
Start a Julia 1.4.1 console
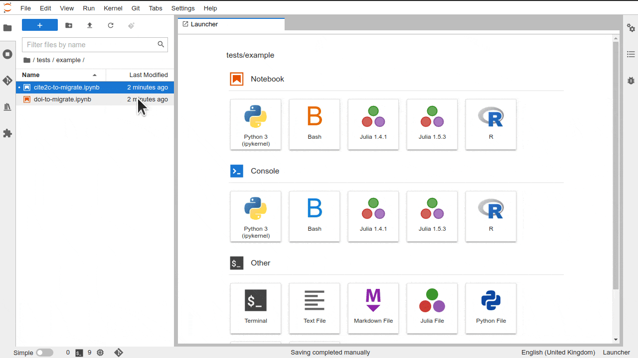coord(373,216)
